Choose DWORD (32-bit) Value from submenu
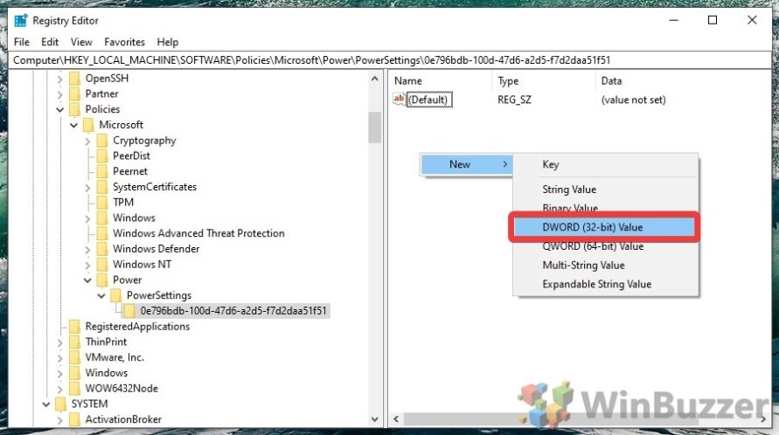Viewport: 779px width, 435px height. pyautogui.click(x=604, y=227)
